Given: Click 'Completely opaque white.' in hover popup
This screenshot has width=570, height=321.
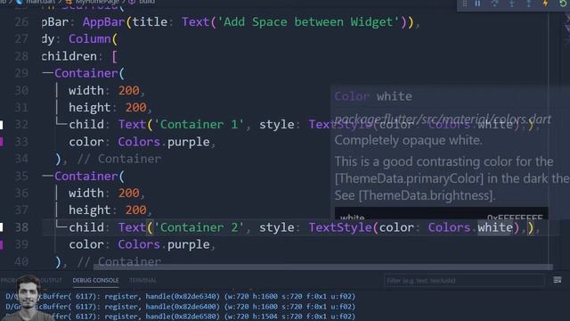Looking at the screenshot, I should pos(408,140).
